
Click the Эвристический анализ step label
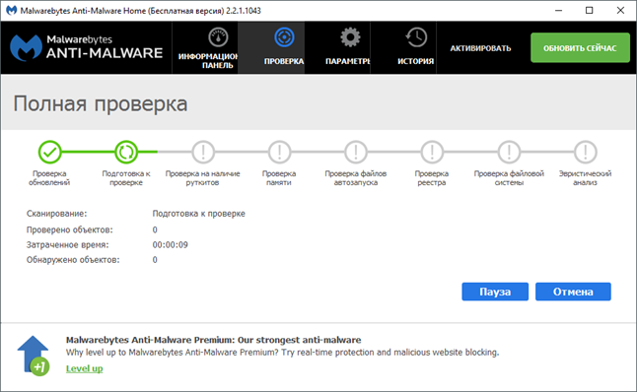point(585,178)
